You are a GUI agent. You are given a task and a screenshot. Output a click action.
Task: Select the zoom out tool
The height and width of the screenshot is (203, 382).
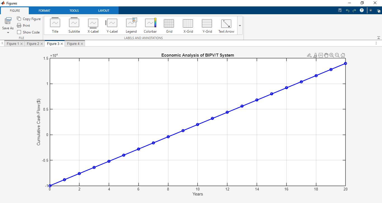[337, 55]
